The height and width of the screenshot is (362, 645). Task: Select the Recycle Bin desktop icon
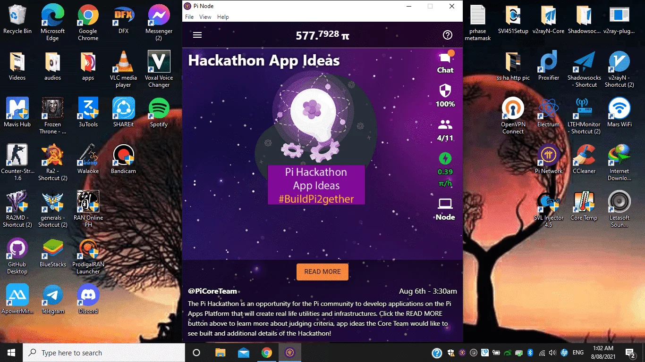click(x=17, y=19)
